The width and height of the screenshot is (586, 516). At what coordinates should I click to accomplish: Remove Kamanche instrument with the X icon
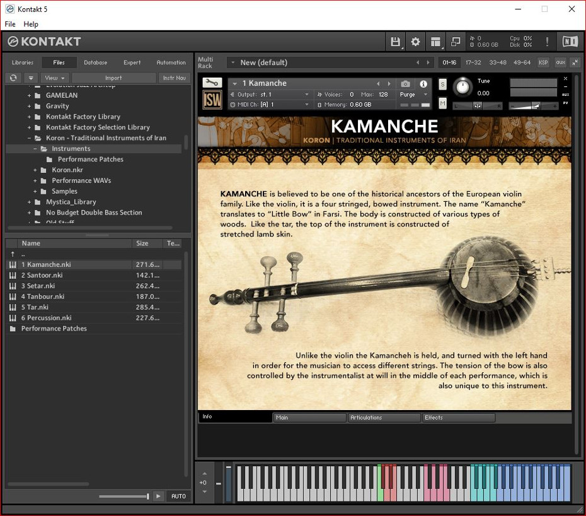(565, 79)
